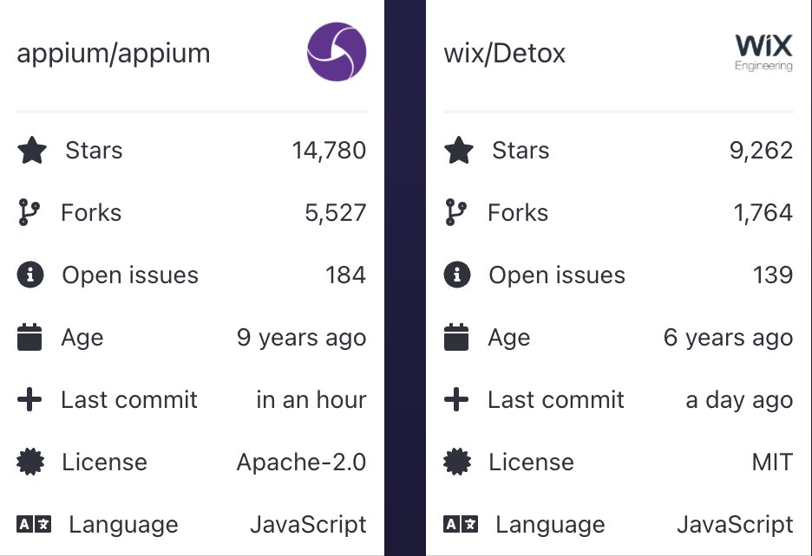This screenshot has height=556, width=812.
Task: Click the '6 years ago' age value
Action: pyautogui.click(x=728, y=338)
